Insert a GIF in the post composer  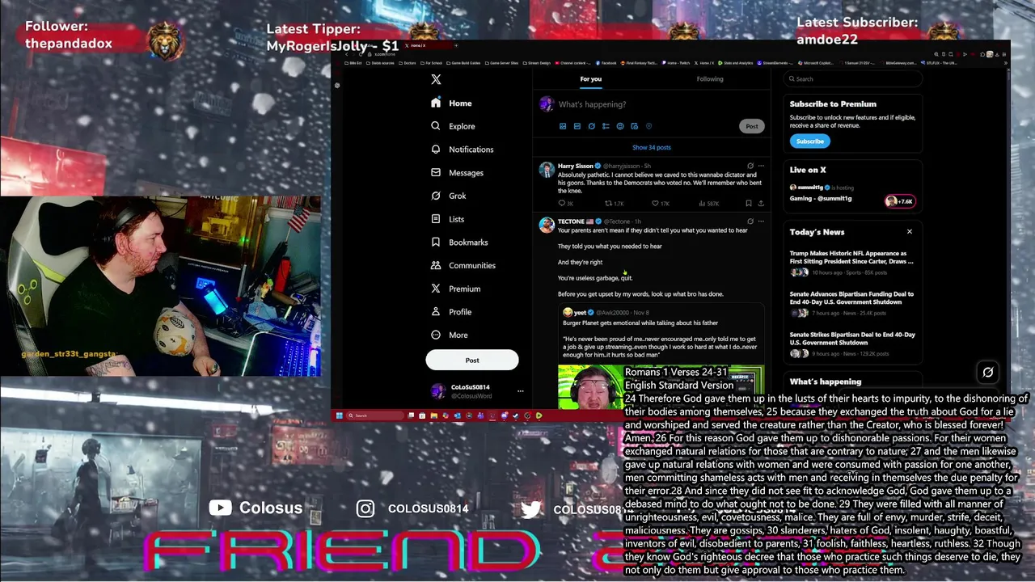click(577, 126)
